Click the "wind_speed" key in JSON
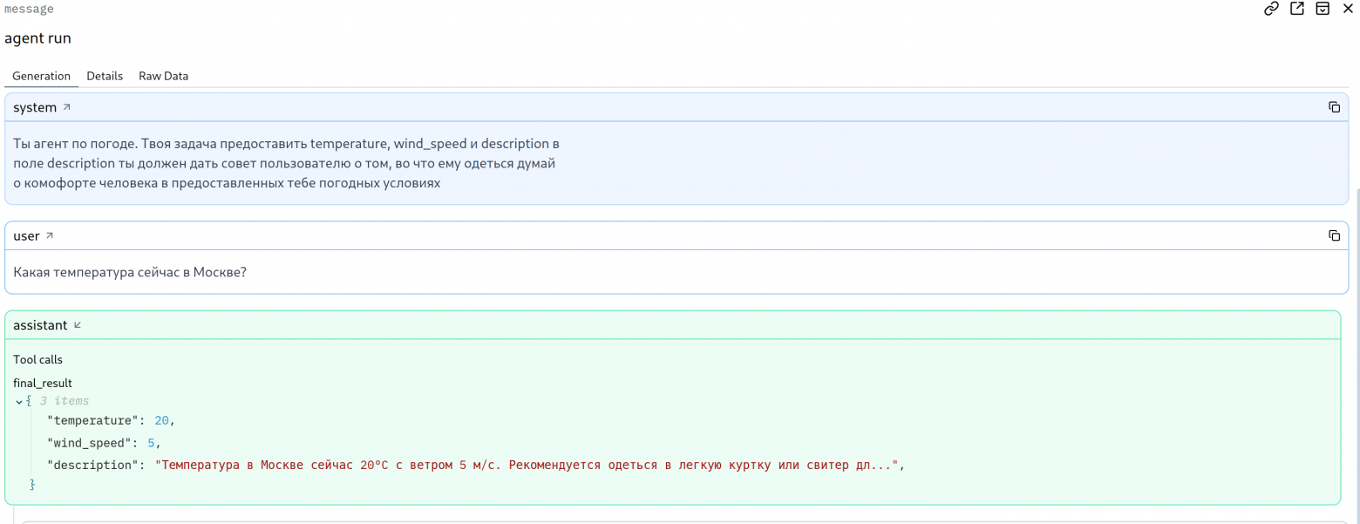This screenshot has height=524, width=1360. (90, 443)
